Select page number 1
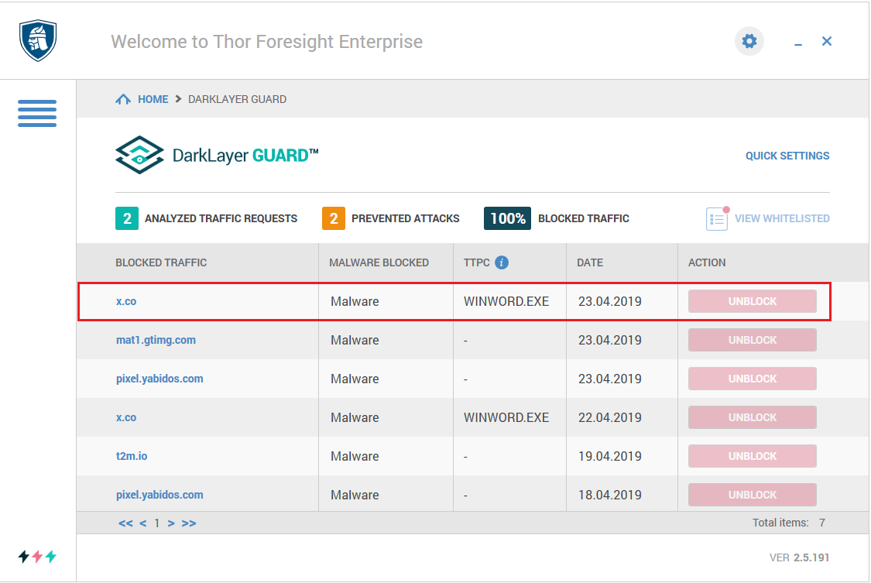The width and height of the screenshot is (871, 583). 157,523
